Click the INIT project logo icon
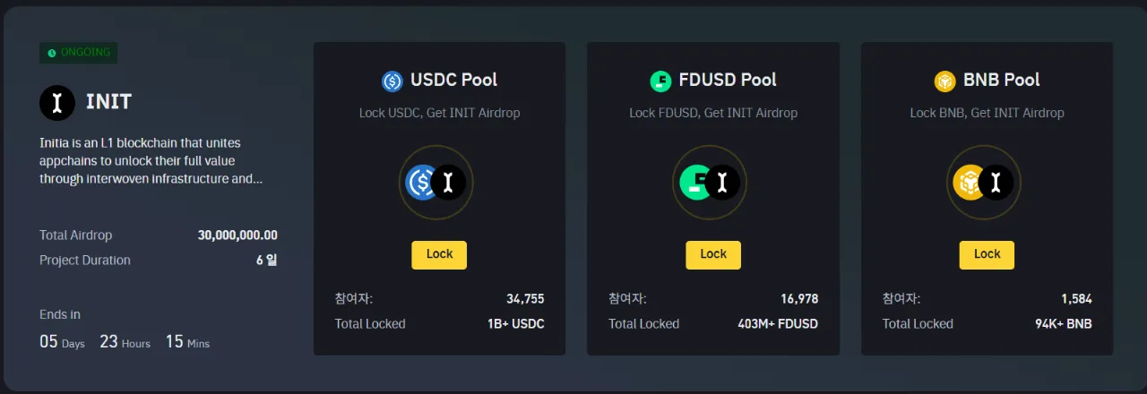The height and width of the screenshot is (394, 1147). 57,102
